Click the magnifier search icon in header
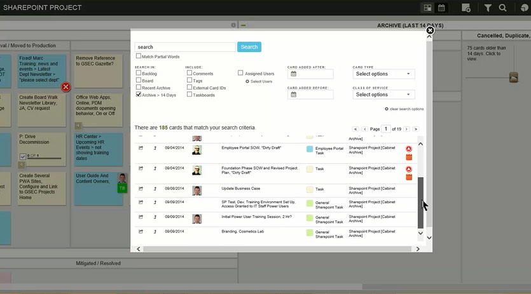Image resolution: width=531 pixels, height=294 pixels. (x=503, y=8)
